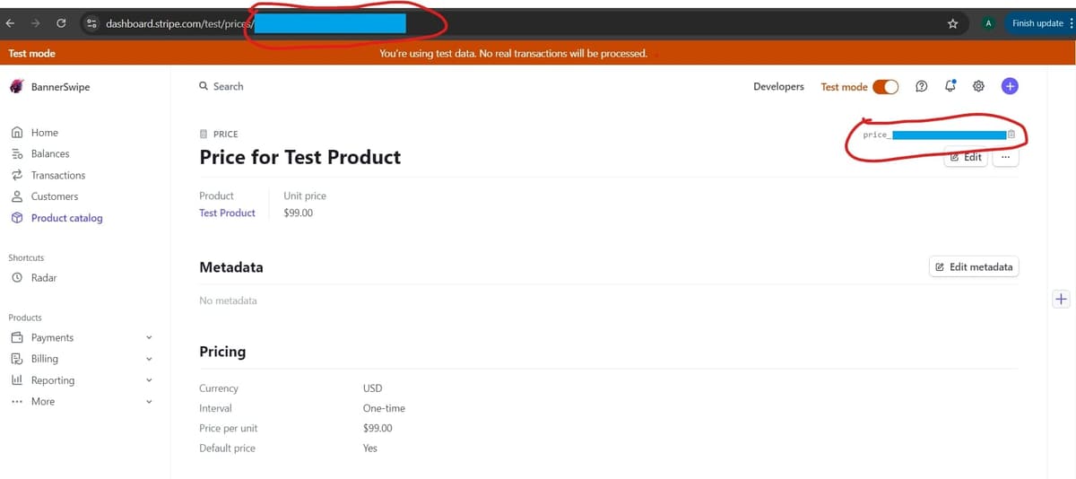Image resolution: width=1076 pixels, height=479 pixels.
Task: Click the Edit metadata button
Action: pos(974,266)
